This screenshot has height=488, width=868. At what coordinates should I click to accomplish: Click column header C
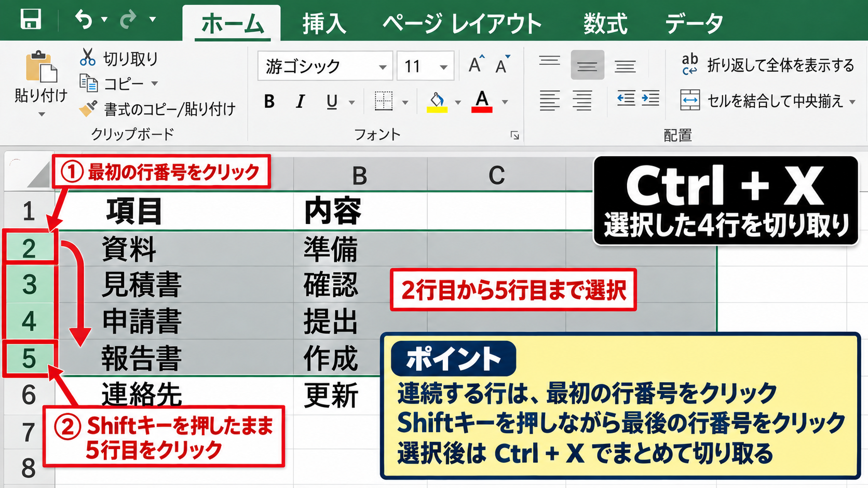tap(496, 175)
